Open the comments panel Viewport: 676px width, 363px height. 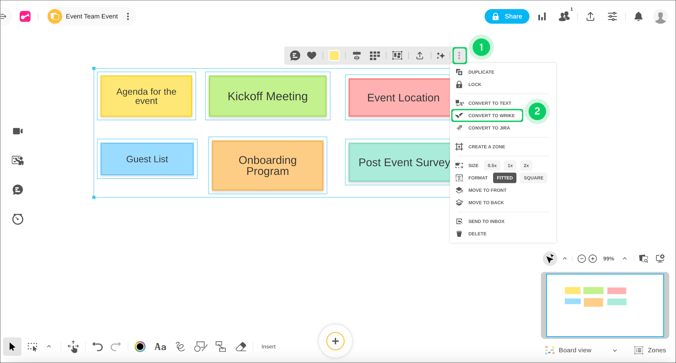pos(17,190)
